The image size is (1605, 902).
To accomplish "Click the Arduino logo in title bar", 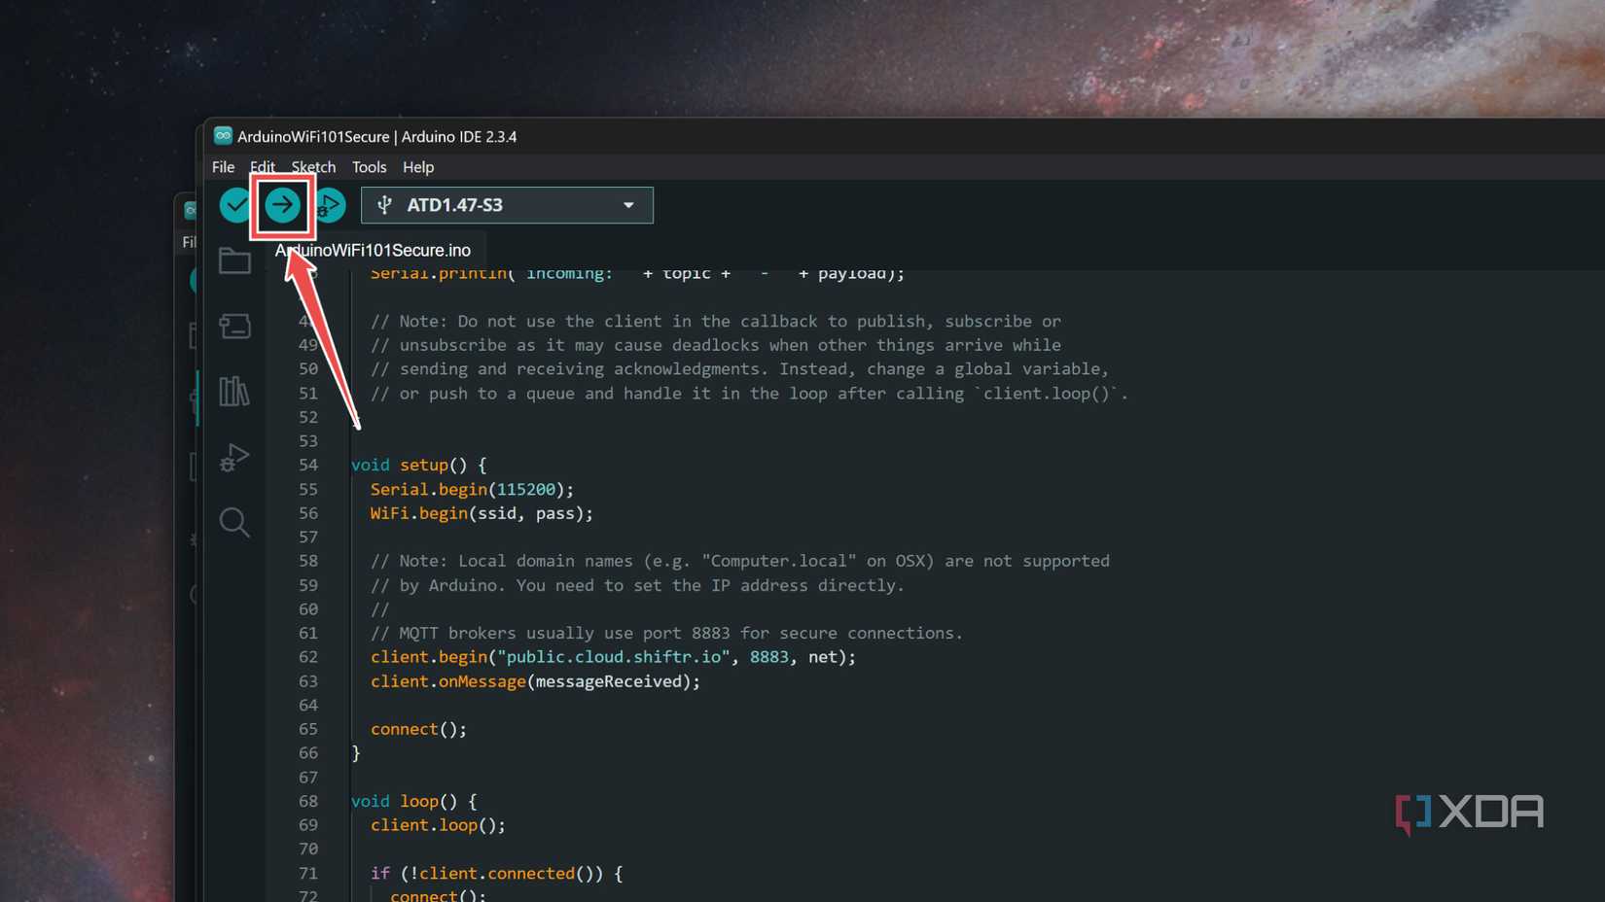I will [223, 136].
